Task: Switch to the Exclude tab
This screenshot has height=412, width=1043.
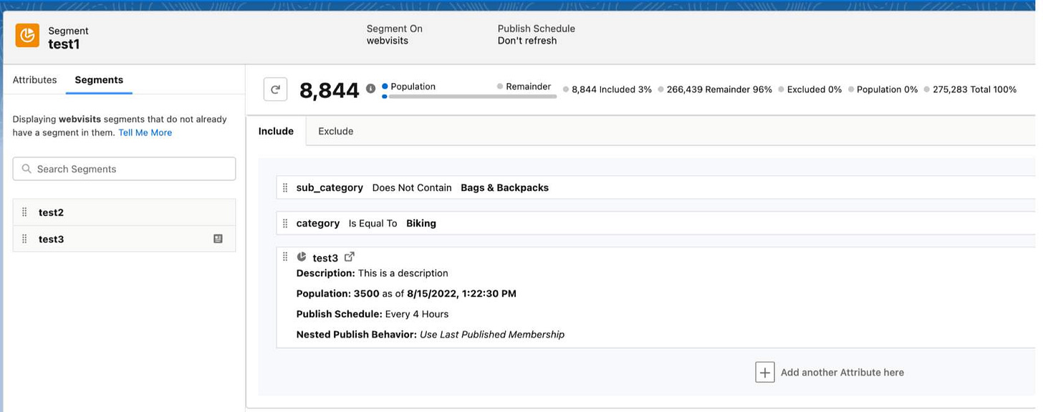Action: [335, 131]
